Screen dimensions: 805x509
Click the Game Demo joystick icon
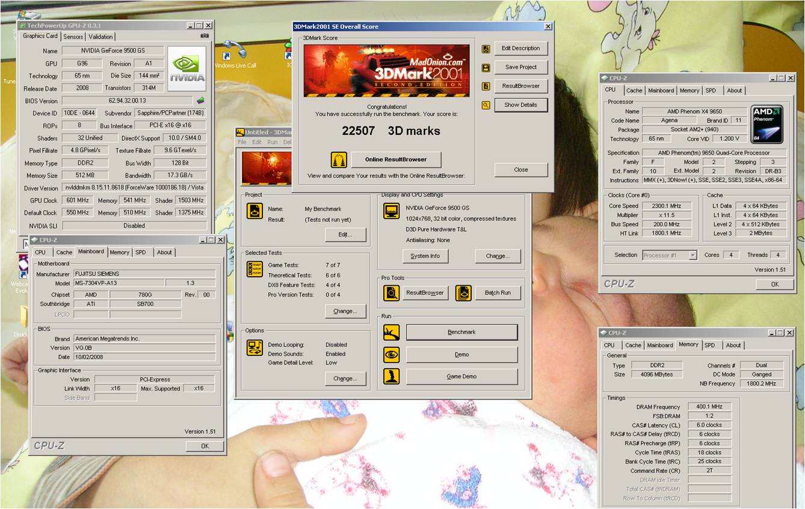pyautogui.click(x=392, y=377)
